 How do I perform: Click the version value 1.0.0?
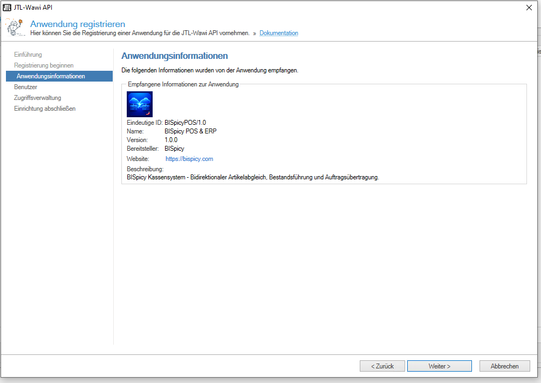171,140
